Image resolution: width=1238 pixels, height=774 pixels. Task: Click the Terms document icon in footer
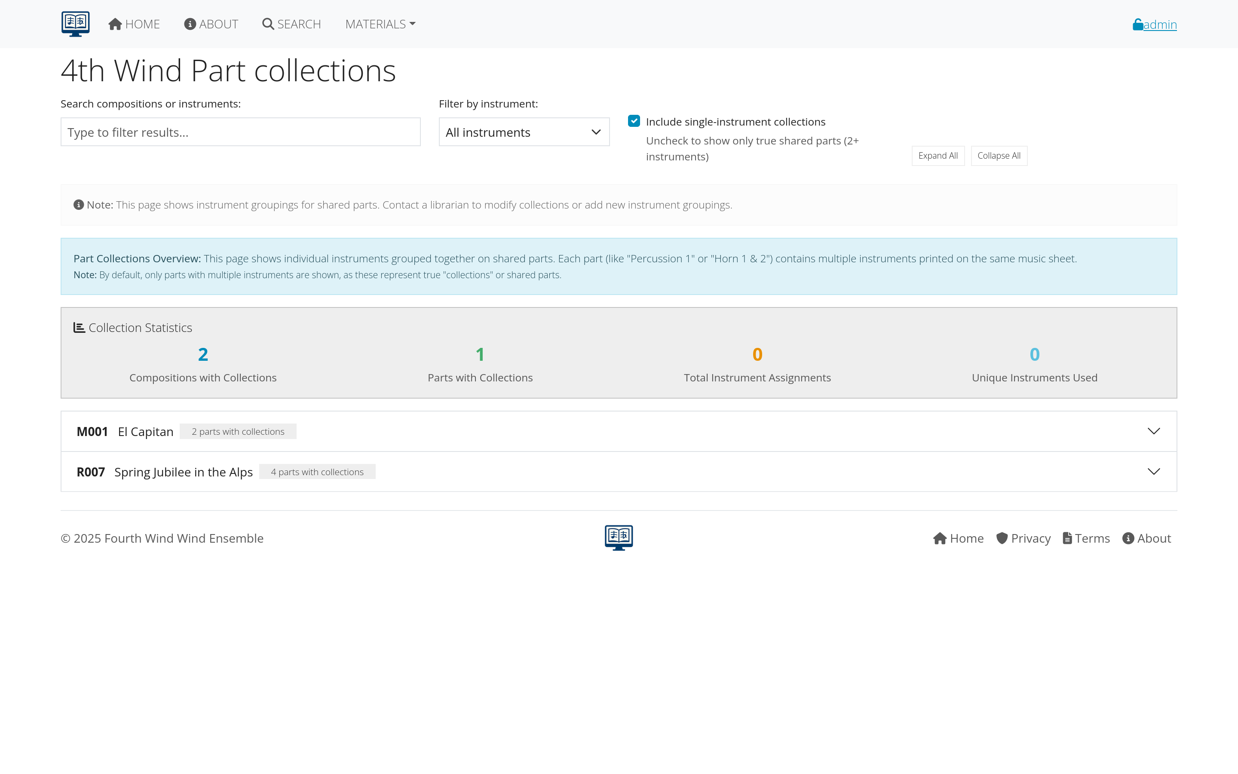tap(1068, 538)
